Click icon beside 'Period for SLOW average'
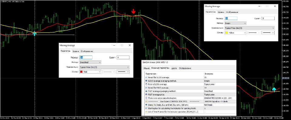 (146, 77)
